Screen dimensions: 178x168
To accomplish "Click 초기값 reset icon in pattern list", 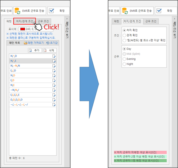I will pyautogui.click(x=48, y=43).
